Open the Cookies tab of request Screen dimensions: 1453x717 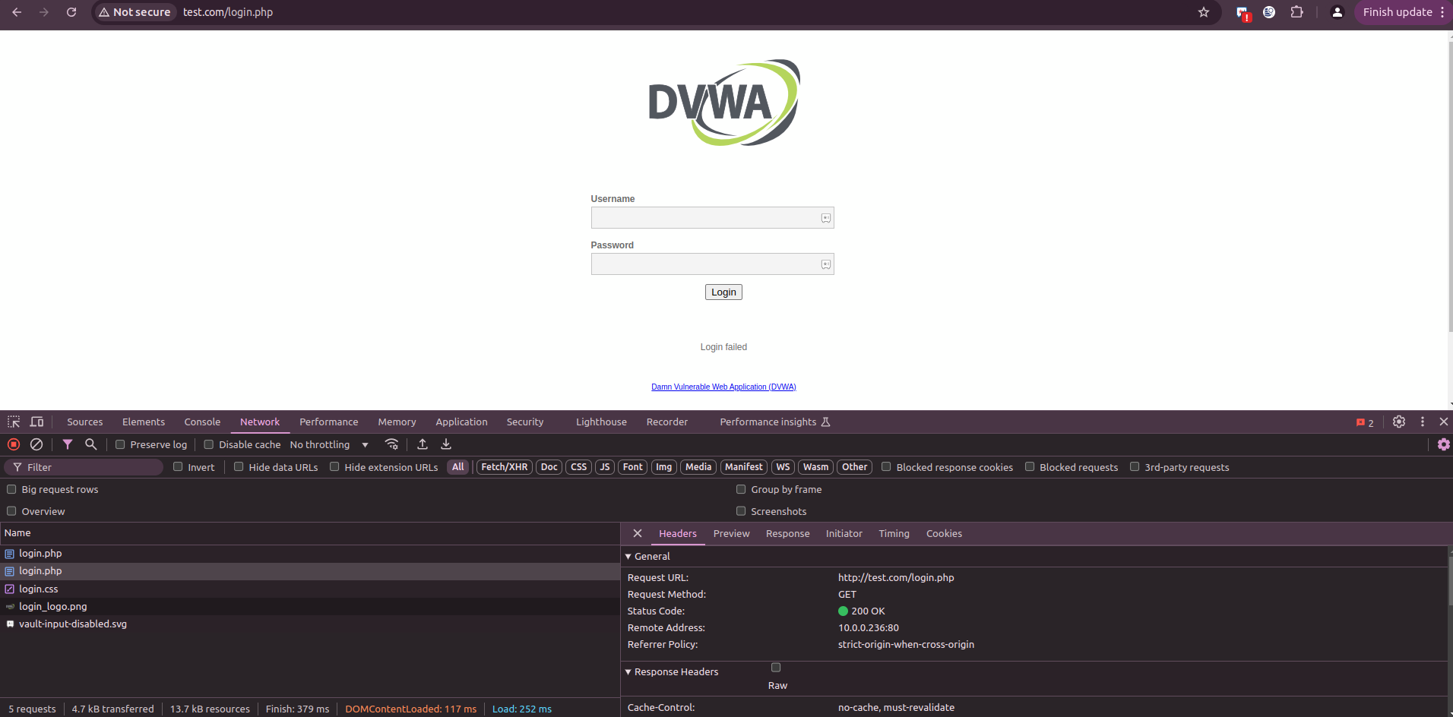click(944, 533)
